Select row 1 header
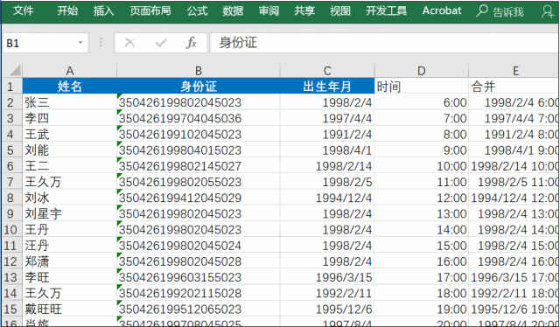 tap(12, 86)
